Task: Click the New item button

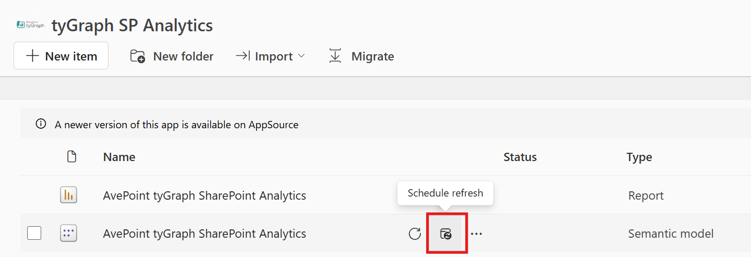Action: (61, 56)
